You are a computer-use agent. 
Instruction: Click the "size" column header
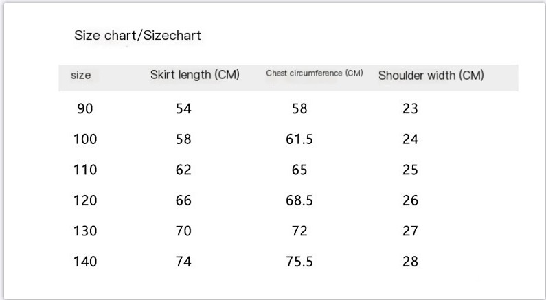pyautogui.click(x=81, y=76)
